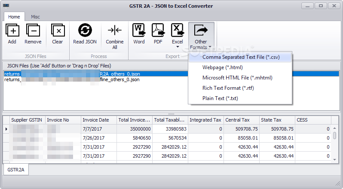
Task: Switch to the Misc ribbon tab
Action: [35, 17]
